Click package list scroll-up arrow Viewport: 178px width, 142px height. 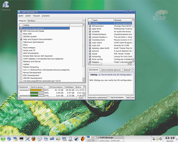tap(133, 20)
